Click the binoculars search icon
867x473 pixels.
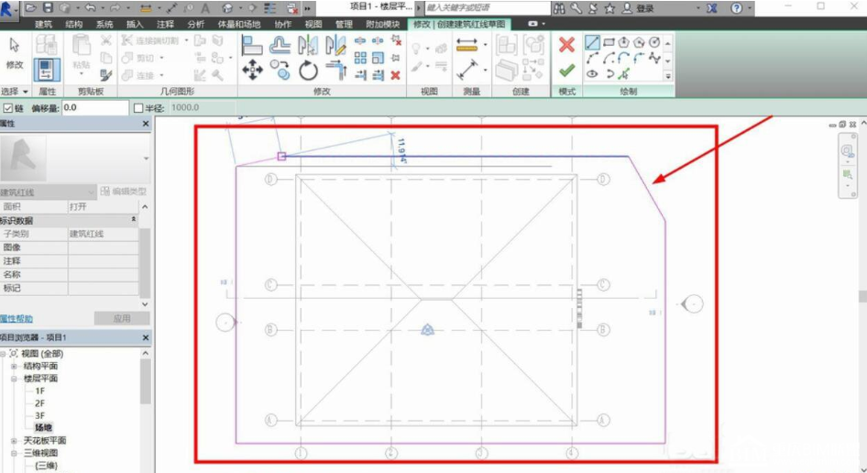[x=560, y=7]
